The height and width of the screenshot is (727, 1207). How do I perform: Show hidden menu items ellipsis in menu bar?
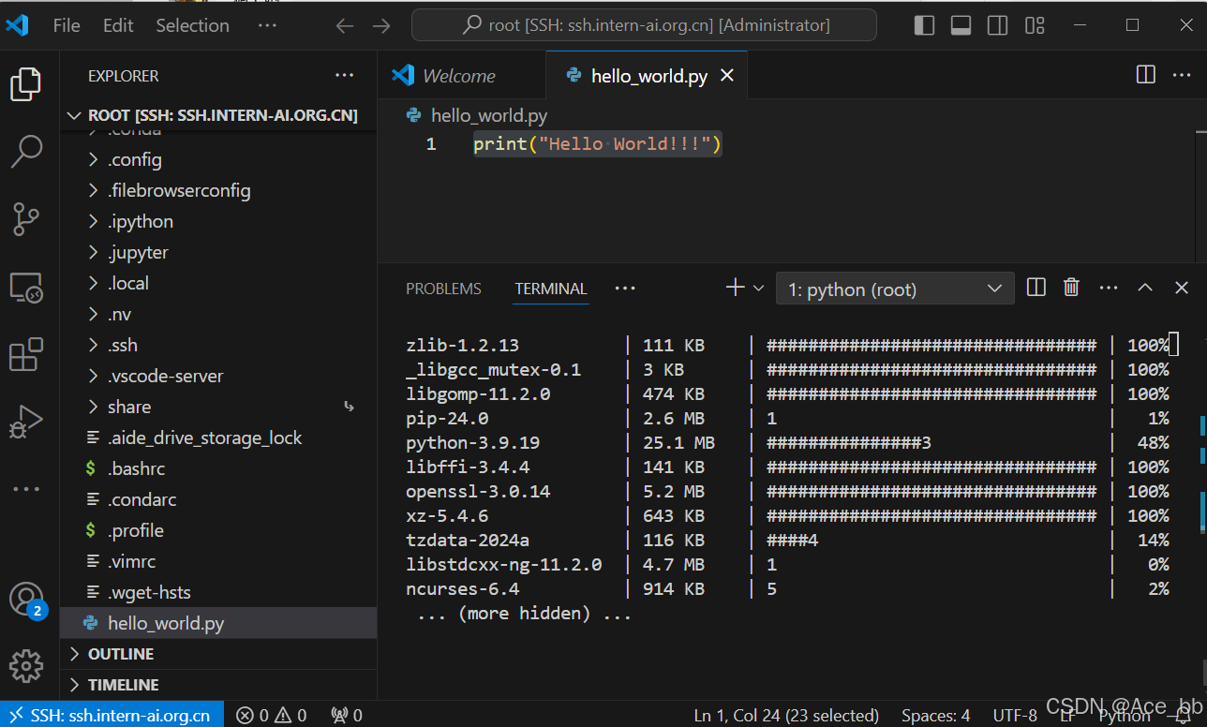click(267, 25)
